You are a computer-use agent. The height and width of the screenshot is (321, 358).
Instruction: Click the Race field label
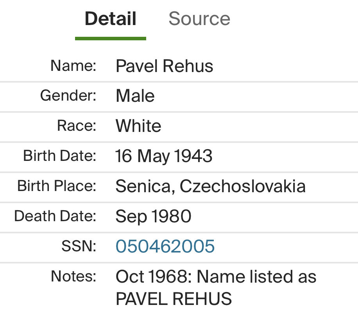click(x=77, y=126)
